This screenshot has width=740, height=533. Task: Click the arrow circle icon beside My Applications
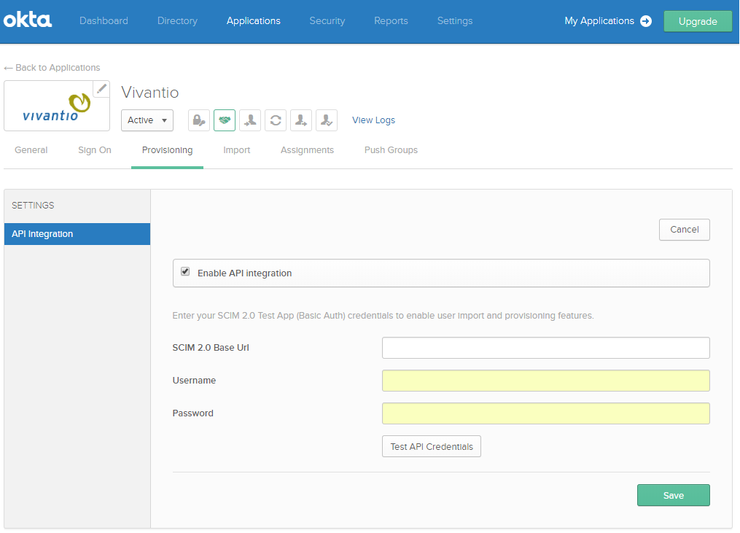coord(646,21)
